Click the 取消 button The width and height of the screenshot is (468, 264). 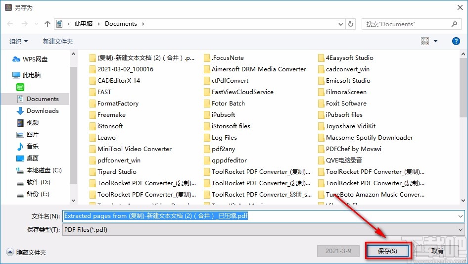point(437,251)
